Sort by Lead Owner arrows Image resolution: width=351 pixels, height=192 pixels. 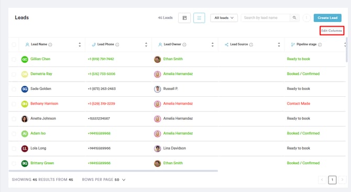click(x=213, y=44)
